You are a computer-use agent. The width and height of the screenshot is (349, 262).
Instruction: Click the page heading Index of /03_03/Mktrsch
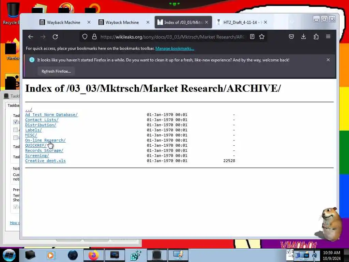153,88
